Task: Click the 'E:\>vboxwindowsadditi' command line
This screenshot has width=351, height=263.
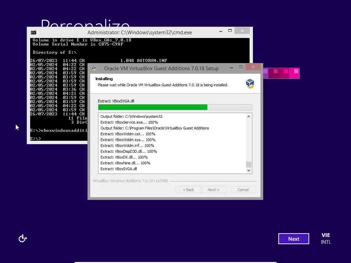Action: (59, 130)
